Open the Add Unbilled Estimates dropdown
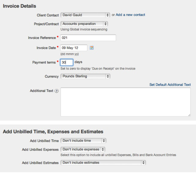Viewport: 196px width, 173px height. point(103,163)
